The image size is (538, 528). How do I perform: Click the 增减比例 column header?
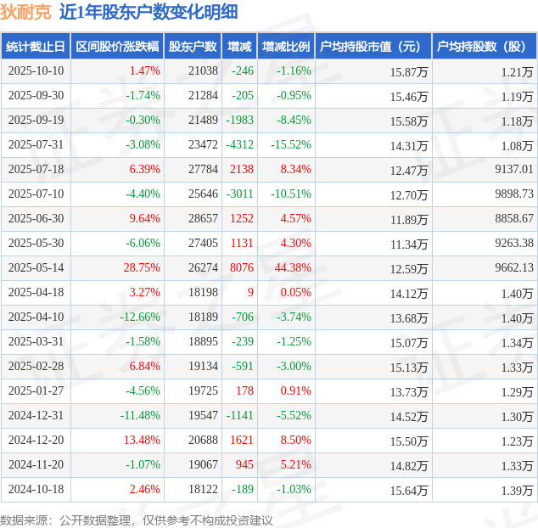[x=286, y=47]
